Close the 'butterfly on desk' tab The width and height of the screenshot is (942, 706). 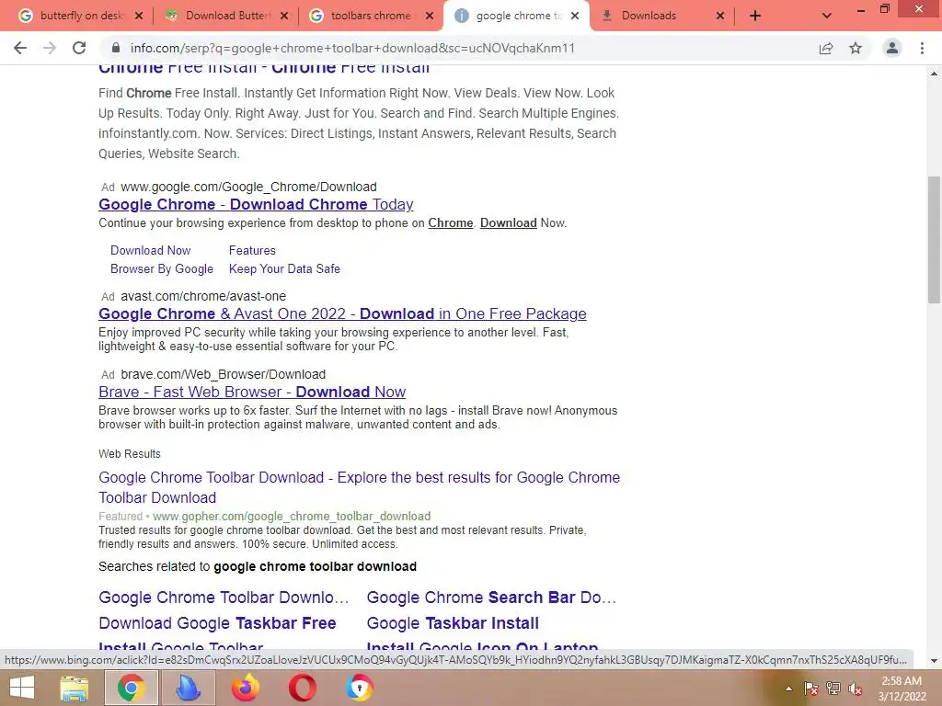(x=139, y=16)
